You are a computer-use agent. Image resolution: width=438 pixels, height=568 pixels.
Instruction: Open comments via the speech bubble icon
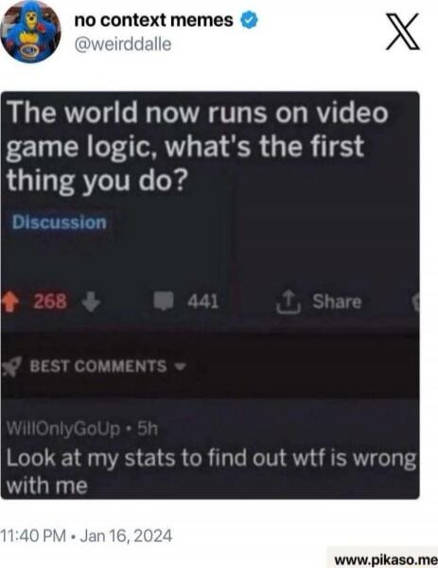click(x=165, y=301)
